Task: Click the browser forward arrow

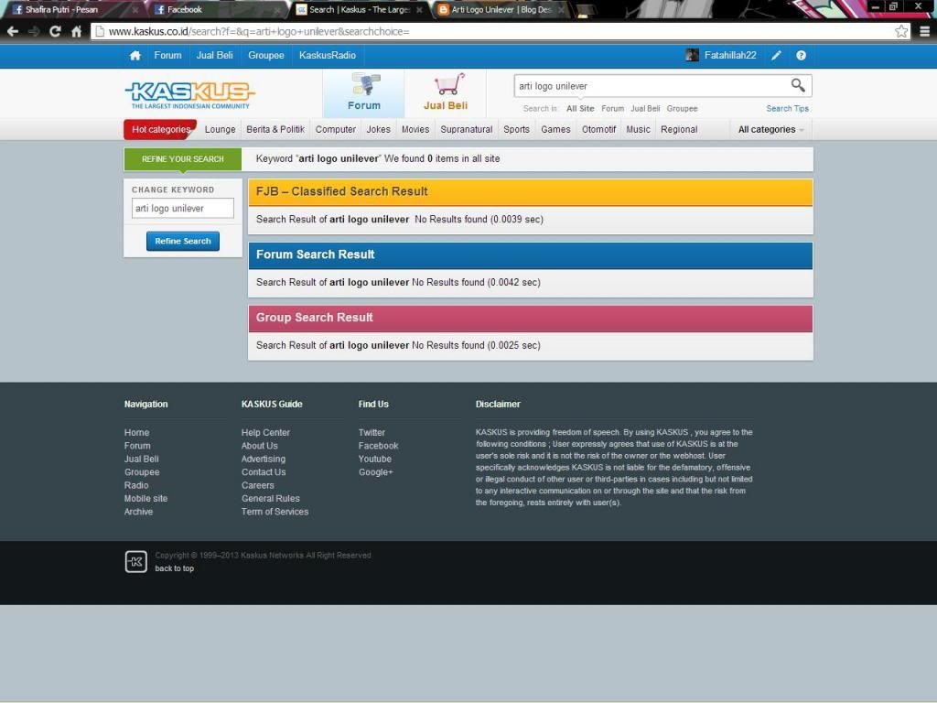Action: 34,32
